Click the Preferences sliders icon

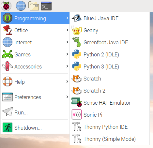coord(8,97)
